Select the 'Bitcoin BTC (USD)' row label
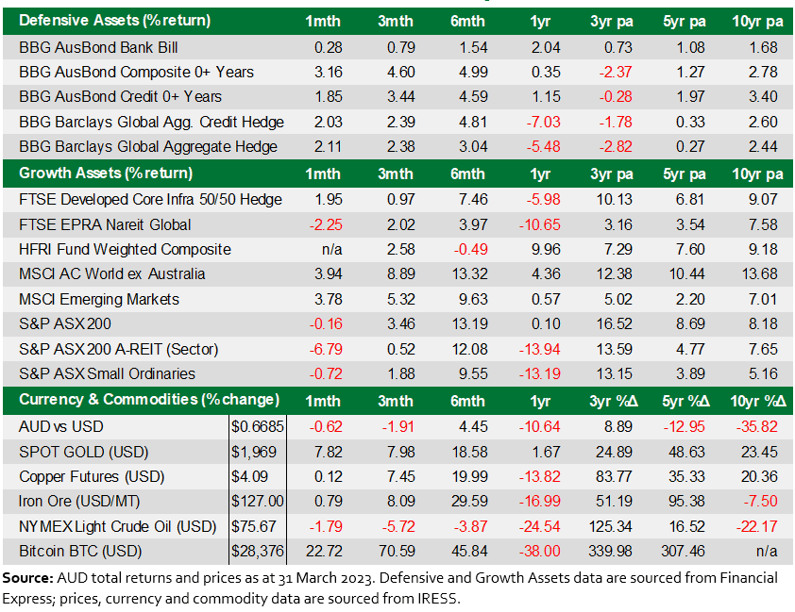 point(80,551)
